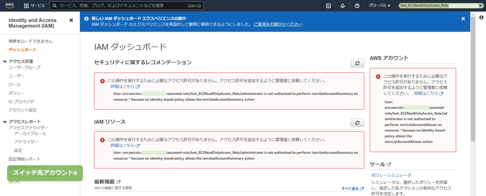Click the AWS アカウント heading
Screen dimensions: 486x196
389,58
